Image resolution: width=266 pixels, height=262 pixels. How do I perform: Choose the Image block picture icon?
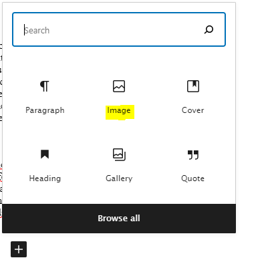tap(119, 86)
